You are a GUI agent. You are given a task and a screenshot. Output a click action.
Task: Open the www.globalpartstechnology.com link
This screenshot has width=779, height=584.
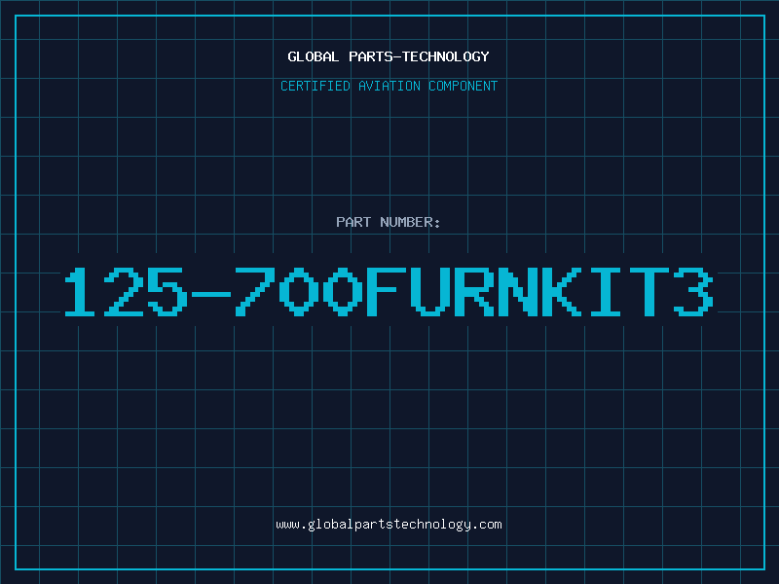click(x=389, y=525)
